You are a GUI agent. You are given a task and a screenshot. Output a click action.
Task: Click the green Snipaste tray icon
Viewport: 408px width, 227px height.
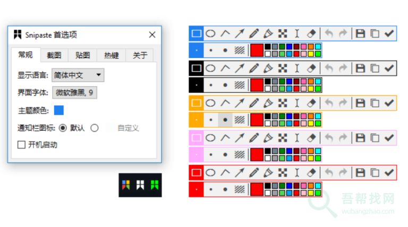(155, 185)
